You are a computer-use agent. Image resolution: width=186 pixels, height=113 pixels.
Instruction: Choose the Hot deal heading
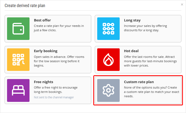click(x=131, y=51)
